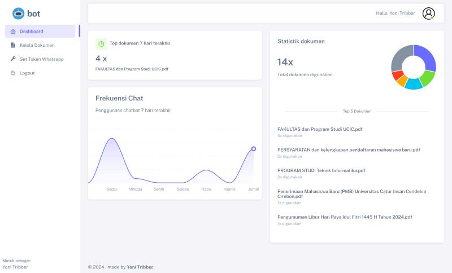
Task: Open the Dashboard menu item
Action: pos(31,32)
